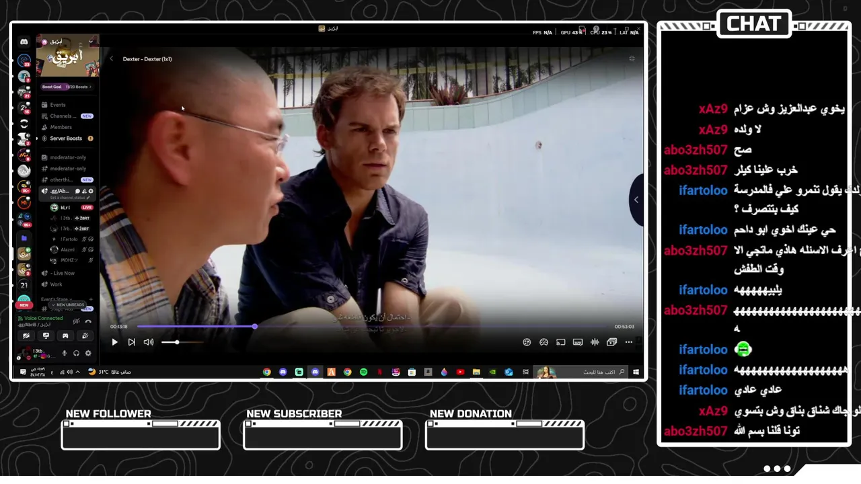Go back from Dexter (1x1) title
861x484 pixels.
coord(112,59)
